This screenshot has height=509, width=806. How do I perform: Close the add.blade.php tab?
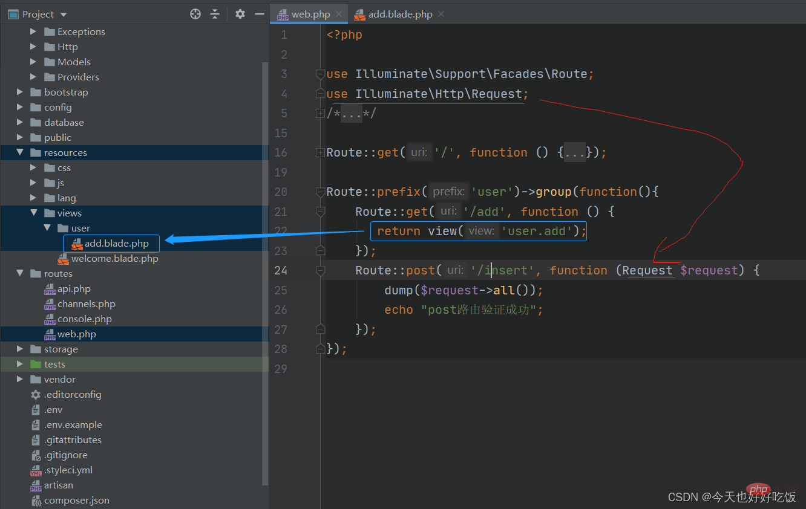click(441, 14)
